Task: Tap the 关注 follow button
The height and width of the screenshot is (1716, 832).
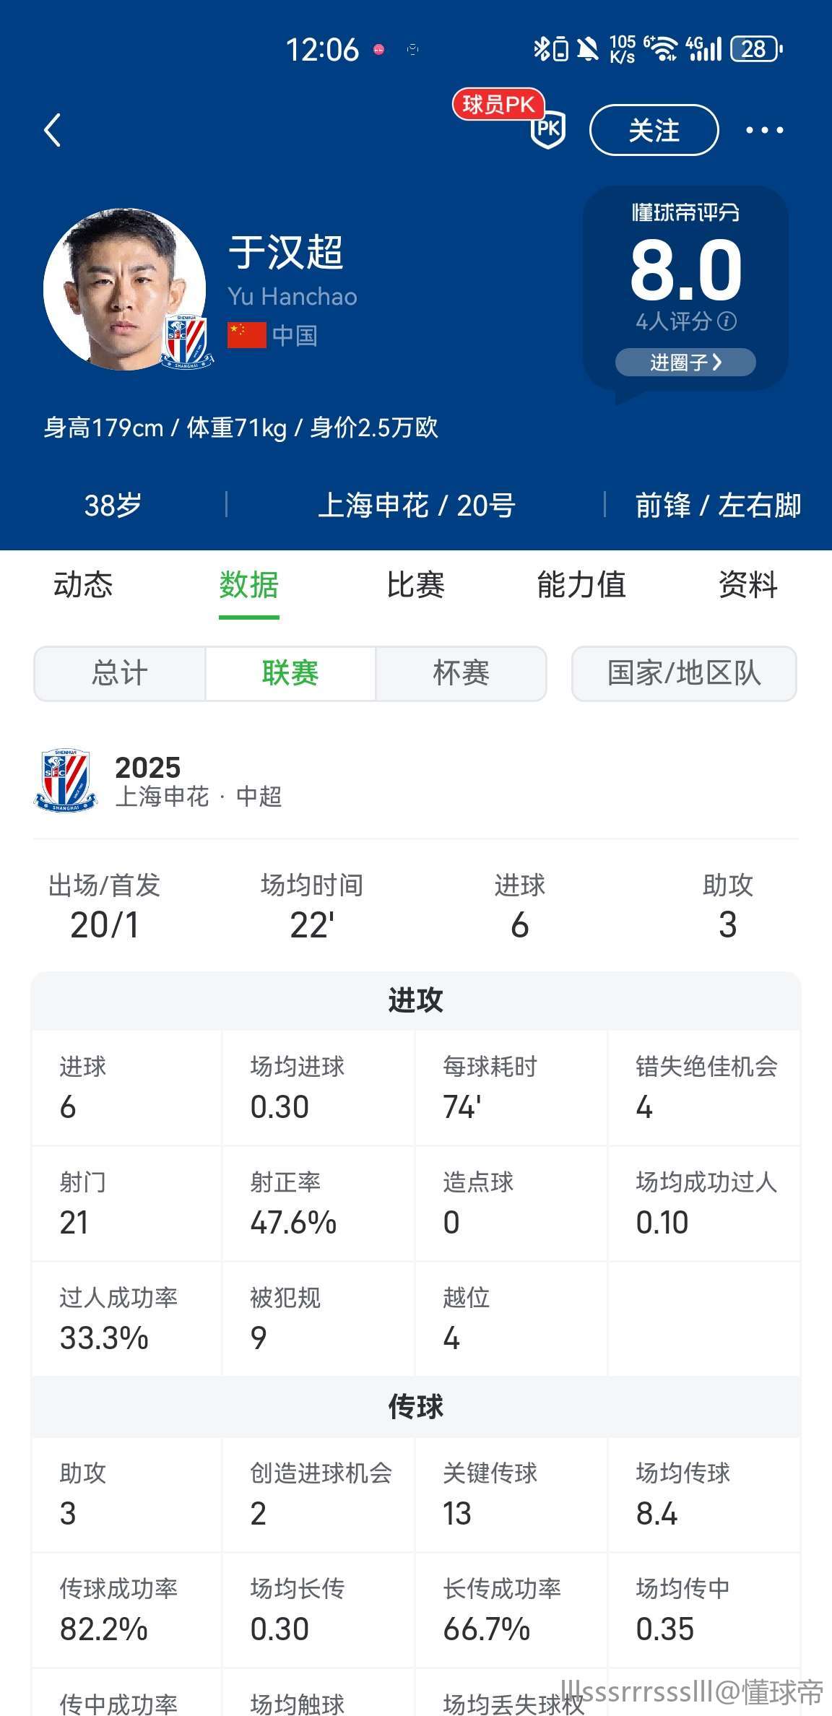Action: (x=654, y=131)
